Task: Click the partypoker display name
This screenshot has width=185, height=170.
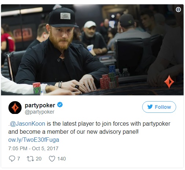Action: [x=40, y=105]
